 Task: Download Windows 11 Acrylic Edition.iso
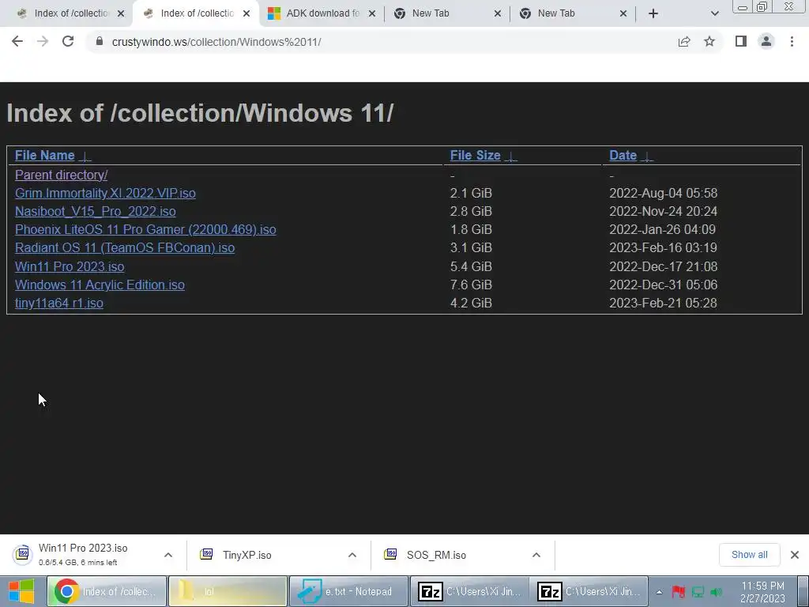point(100,285)
